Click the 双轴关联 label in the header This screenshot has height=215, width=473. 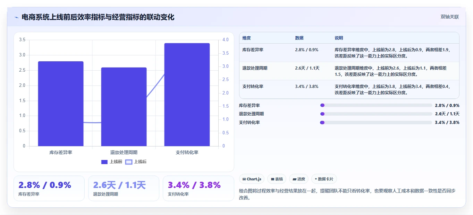tap(450, 17)
